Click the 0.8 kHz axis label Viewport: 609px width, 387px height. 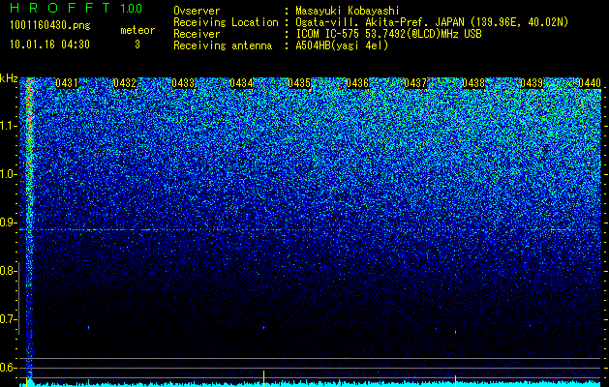click(8, 271)
